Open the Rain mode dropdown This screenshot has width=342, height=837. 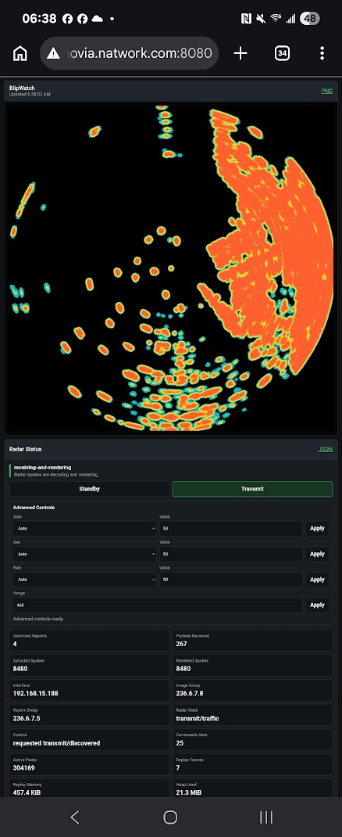point(85,579)
